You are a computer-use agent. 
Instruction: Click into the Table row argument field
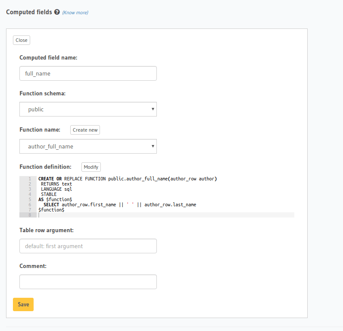pos(88,246)
